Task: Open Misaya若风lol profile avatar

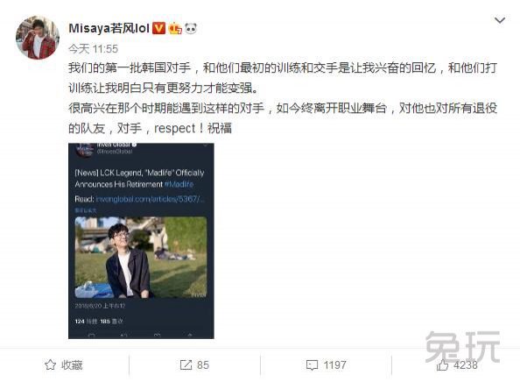Action: 38,38
